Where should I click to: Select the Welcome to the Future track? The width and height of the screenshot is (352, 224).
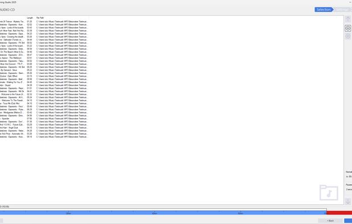tap(44, 94)
